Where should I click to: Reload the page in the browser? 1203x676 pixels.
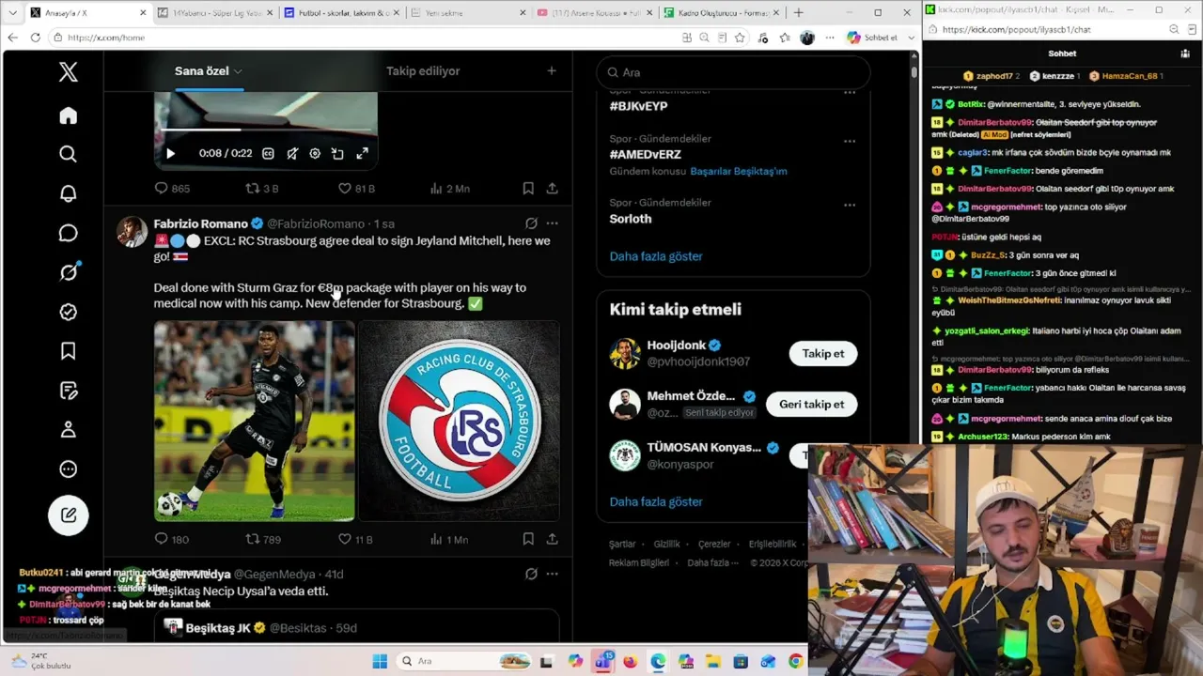click(x=35, y=38)
